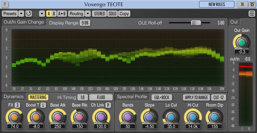Click the Out Gain knob
The height and width of the screenshot is (133, 257).
(242, 42)
